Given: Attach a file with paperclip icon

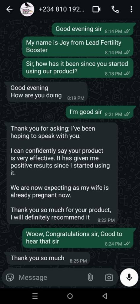Looking at the screenshot, I should pyautogui.click(x=90, y=278).
